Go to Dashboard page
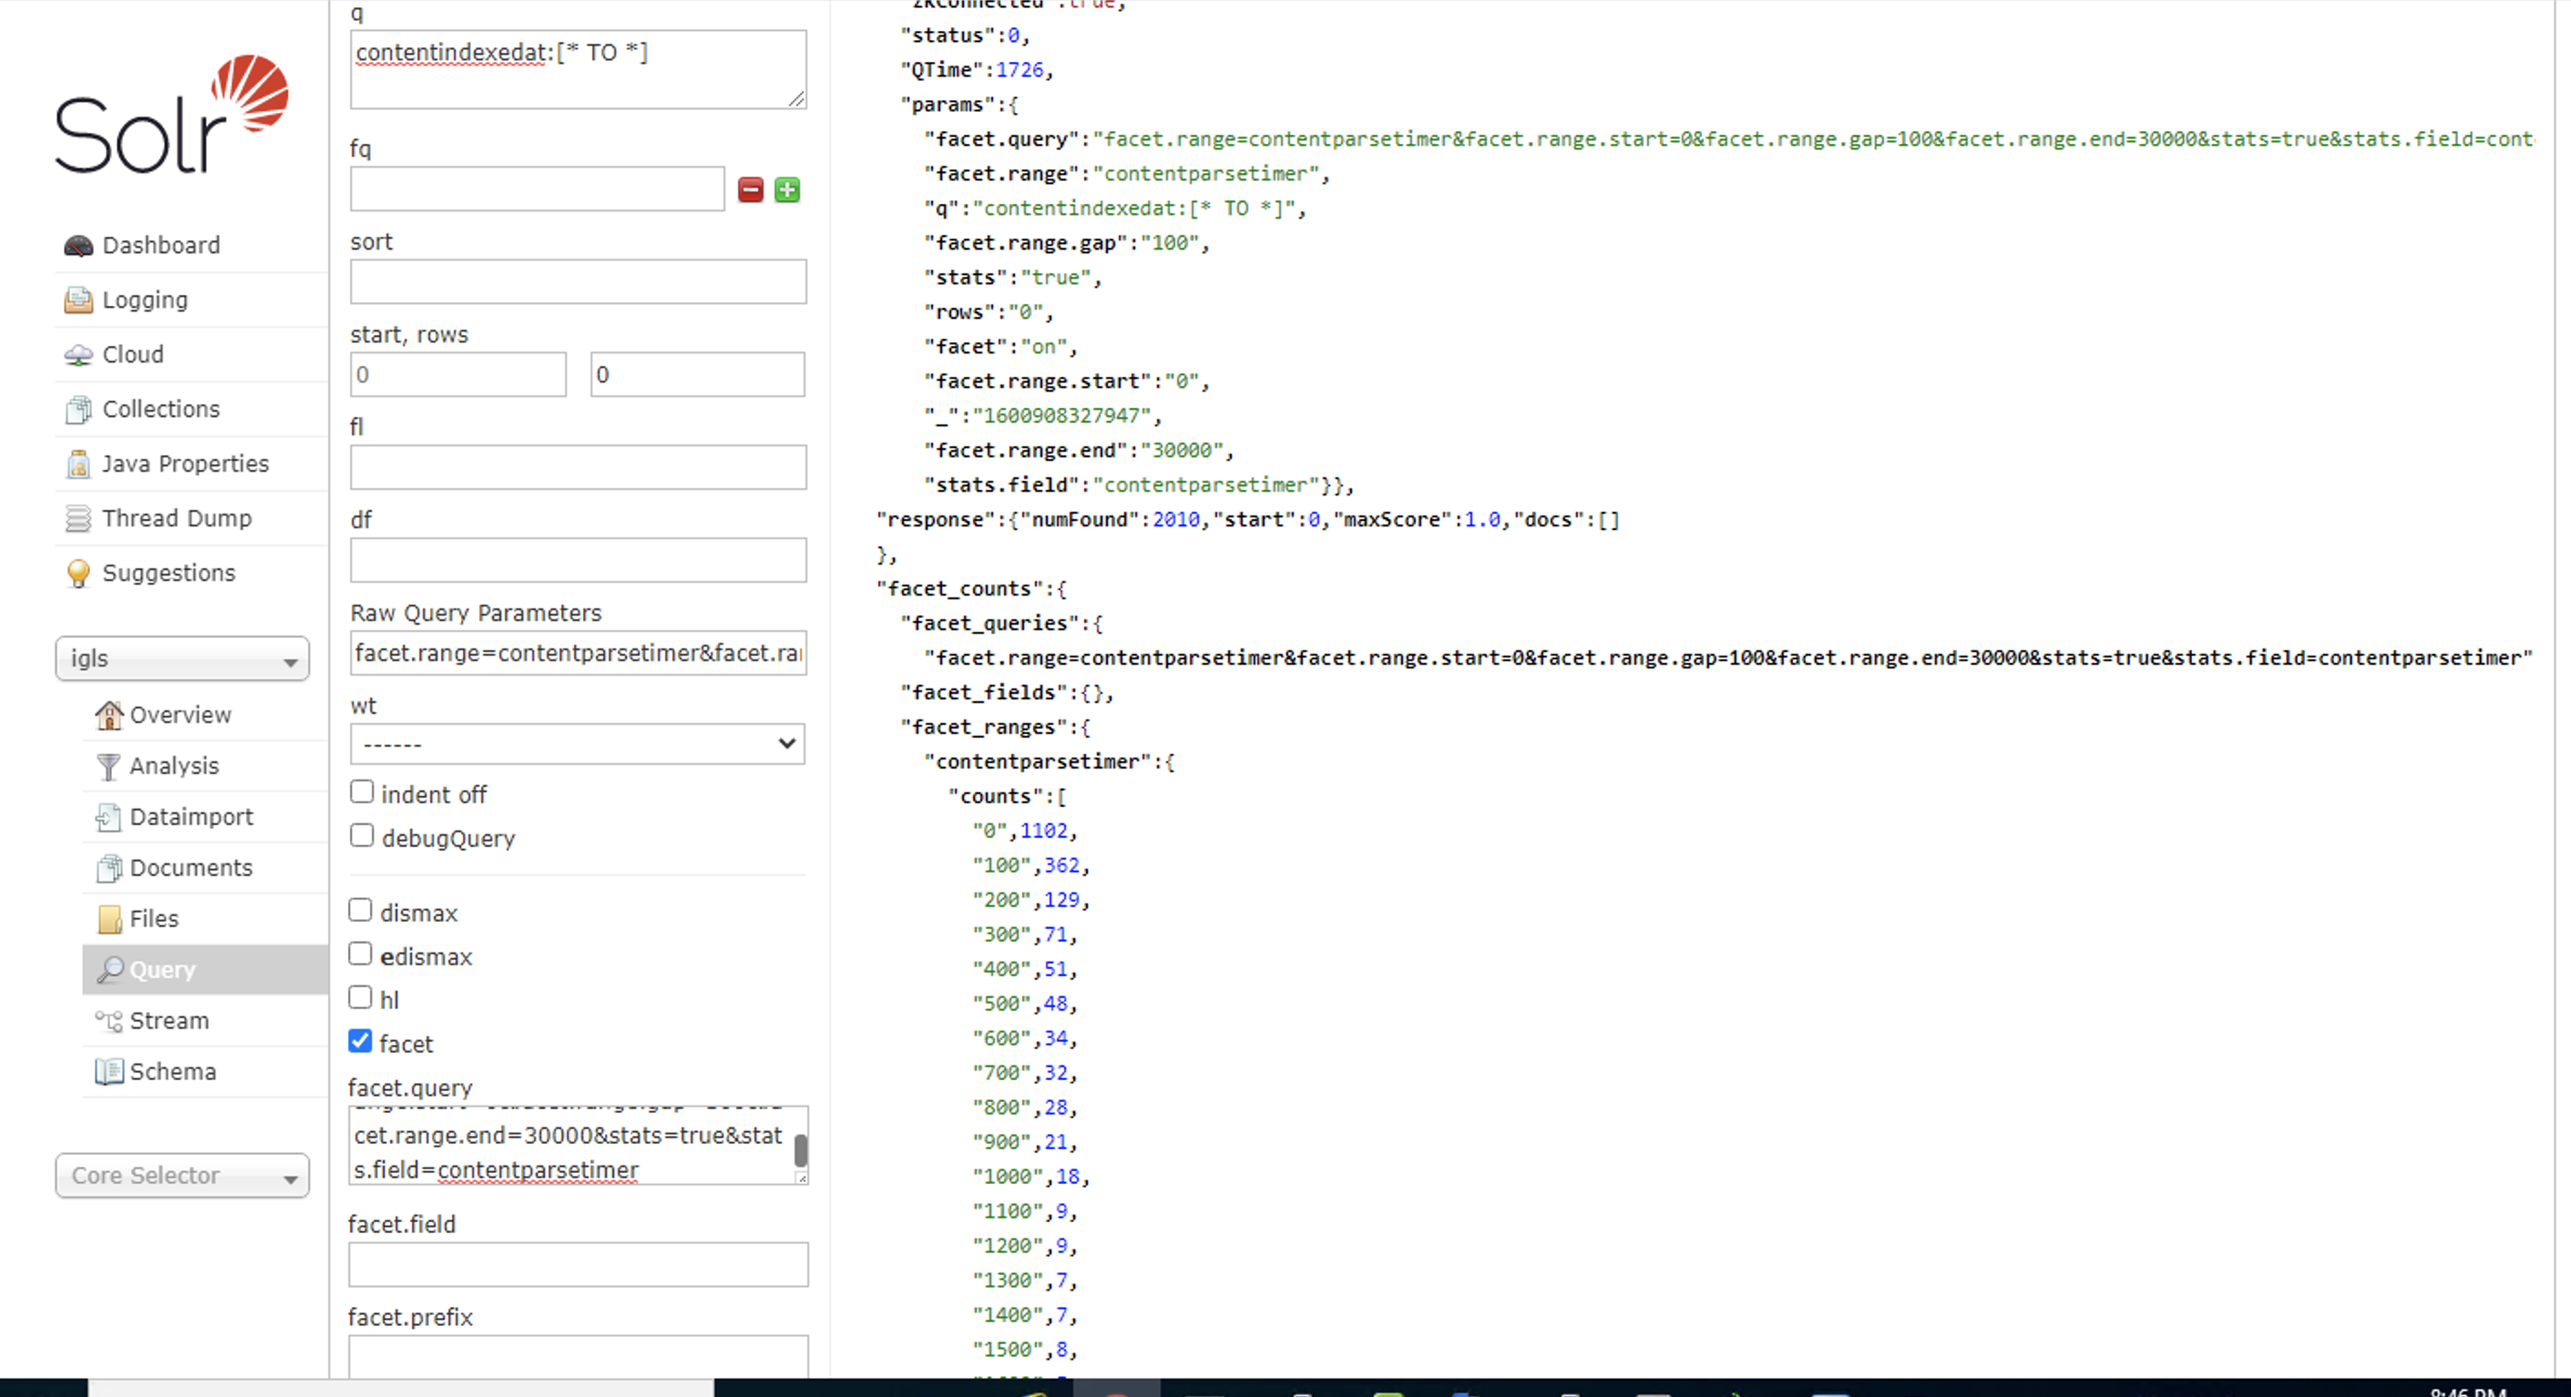The height and width of the screenshot is (1397, 2571). [x=160, y=246]
